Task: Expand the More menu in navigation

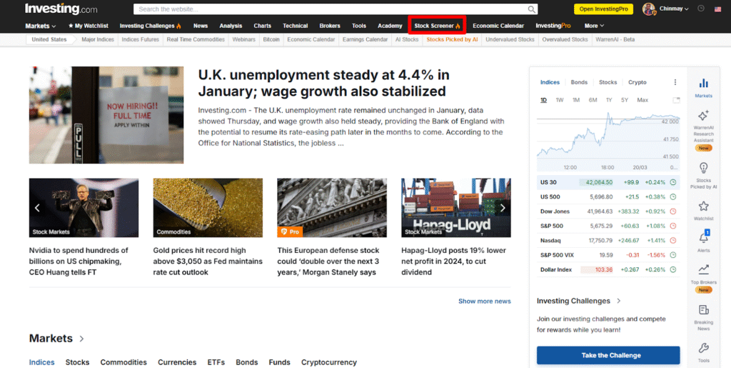Action: (x=593, y=26)
